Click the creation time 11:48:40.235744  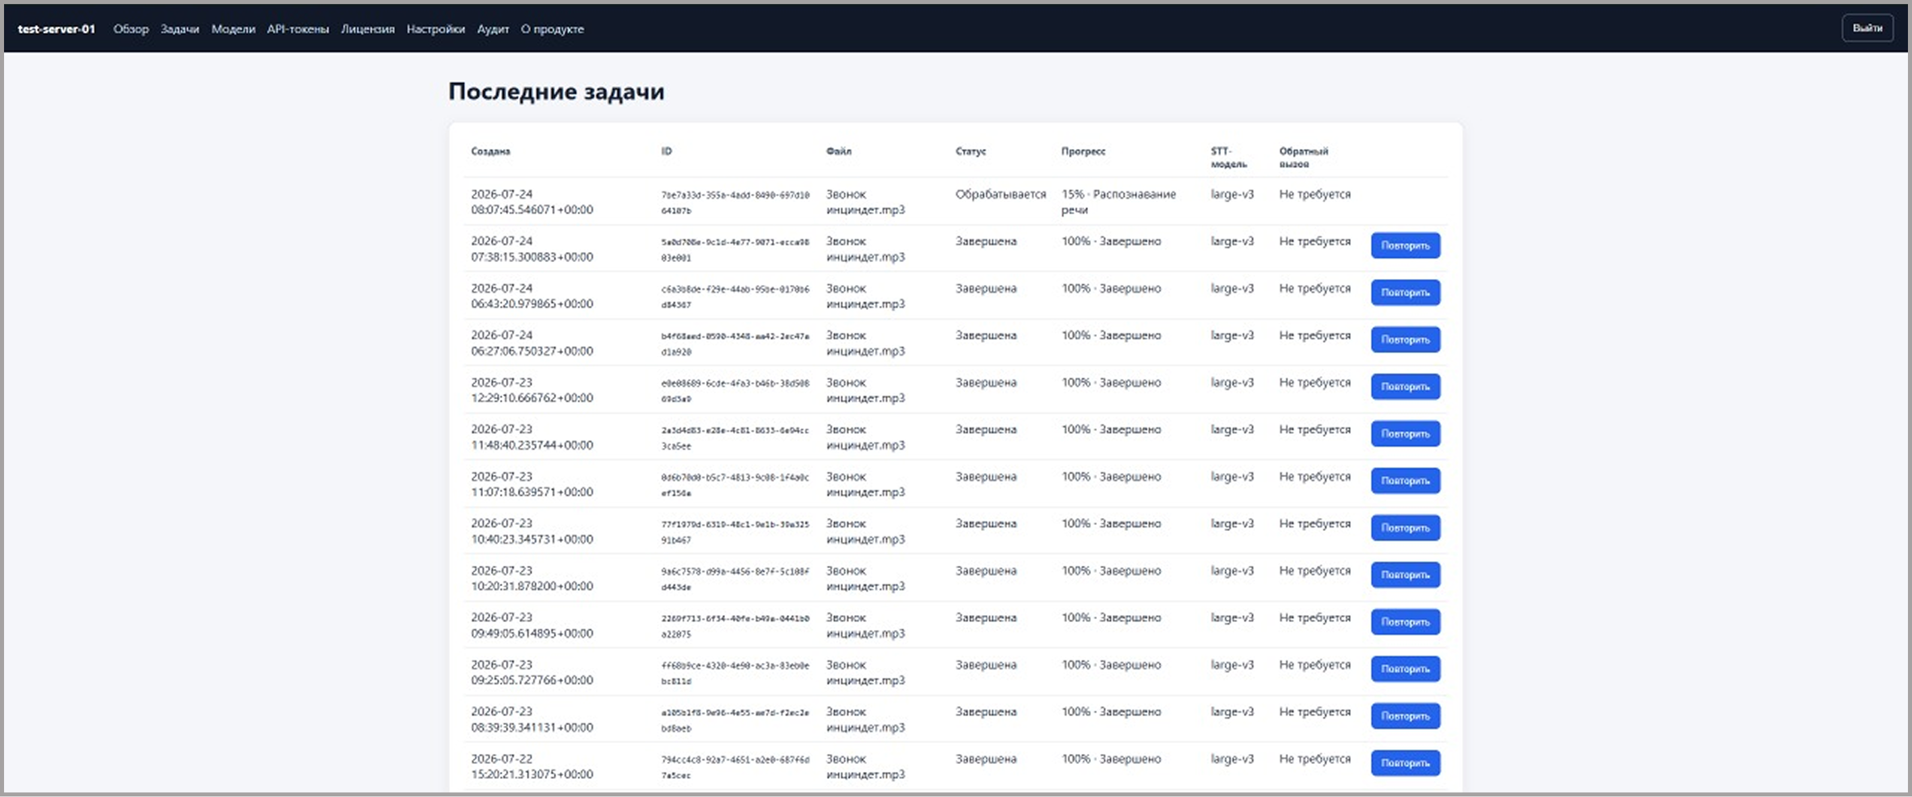coord(532,445)
